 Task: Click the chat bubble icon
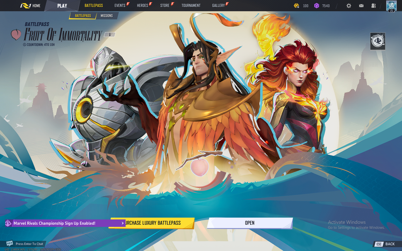(10, 243)
